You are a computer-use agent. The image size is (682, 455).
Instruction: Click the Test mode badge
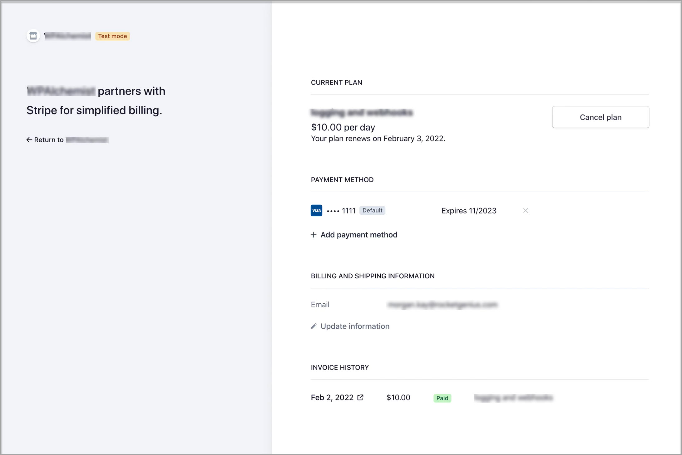pyautogui.click(x=112, y=36)
